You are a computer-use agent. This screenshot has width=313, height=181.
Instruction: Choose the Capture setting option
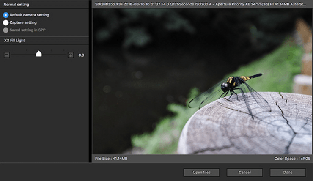coord(6,22)
